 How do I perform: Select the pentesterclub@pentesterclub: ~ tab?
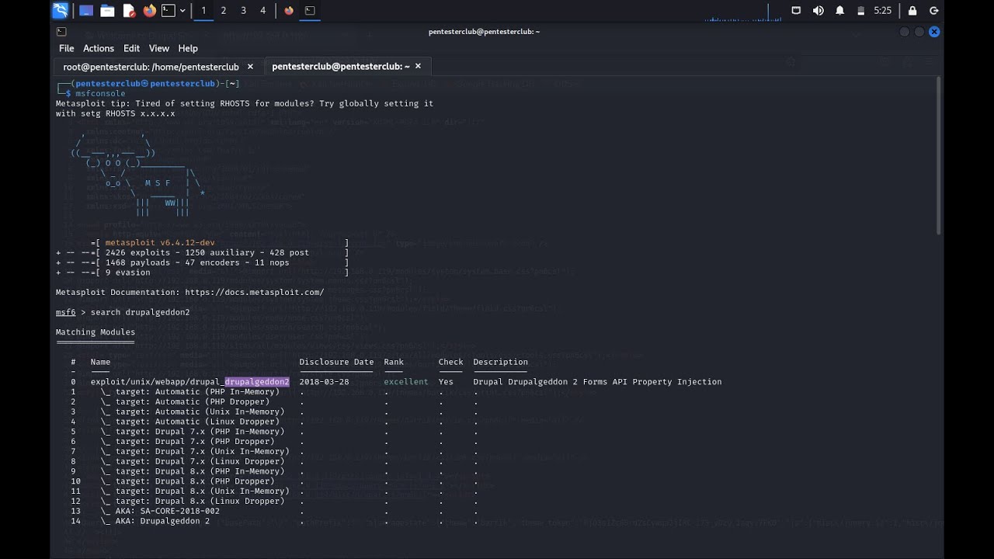(x=340, y=67)
